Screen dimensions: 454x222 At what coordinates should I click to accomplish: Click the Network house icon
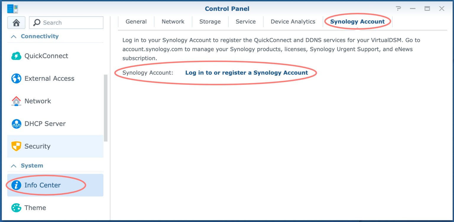(16, 101)
